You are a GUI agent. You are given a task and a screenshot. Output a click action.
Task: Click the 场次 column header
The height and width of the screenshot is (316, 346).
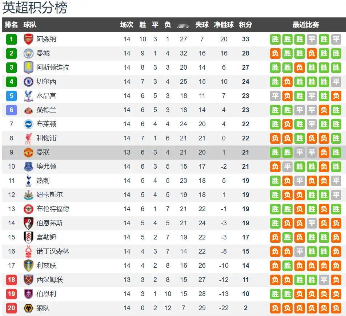(x=127, y=25)
